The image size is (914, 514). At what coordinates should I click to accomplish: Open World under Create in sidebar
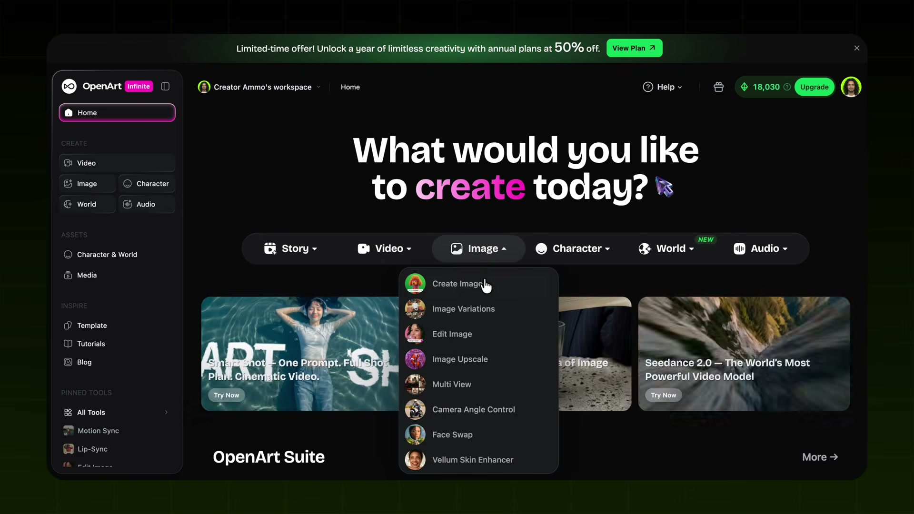tap(88, 204)
